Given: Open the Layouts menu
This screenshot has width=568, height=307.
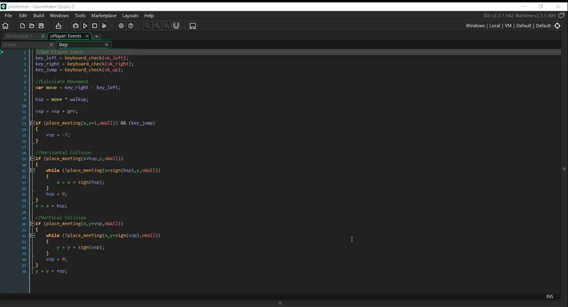Looking at the screenshot, I should (130, 16).
